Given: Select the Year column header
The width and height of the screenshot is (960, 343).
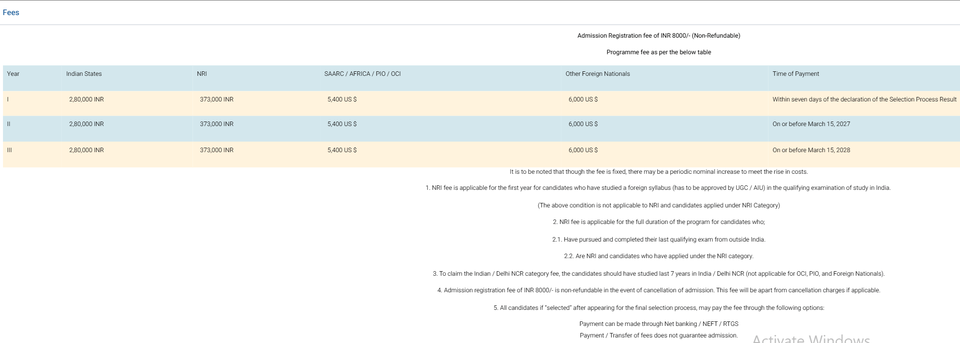Looking at the screenshot, I should pyautogui.click(x=13, y=74).
